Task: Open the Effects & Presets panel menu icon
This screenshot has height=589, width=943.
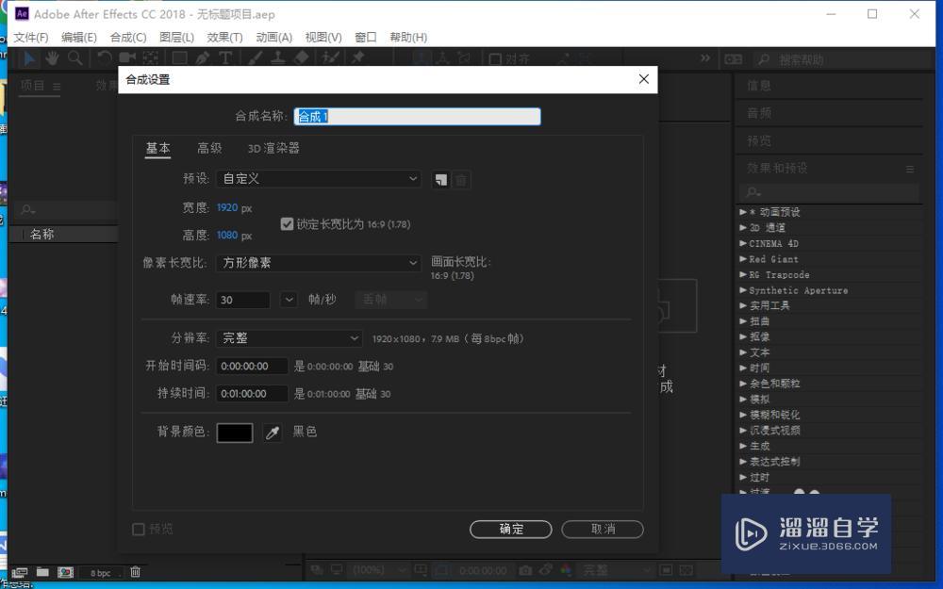Action: [x=910, y=170]
